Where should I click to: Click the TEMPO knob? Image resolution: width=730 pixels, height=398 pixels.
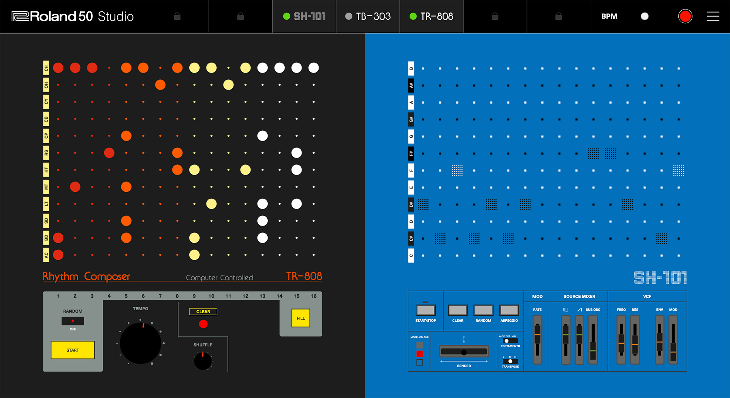coord(141,343)
